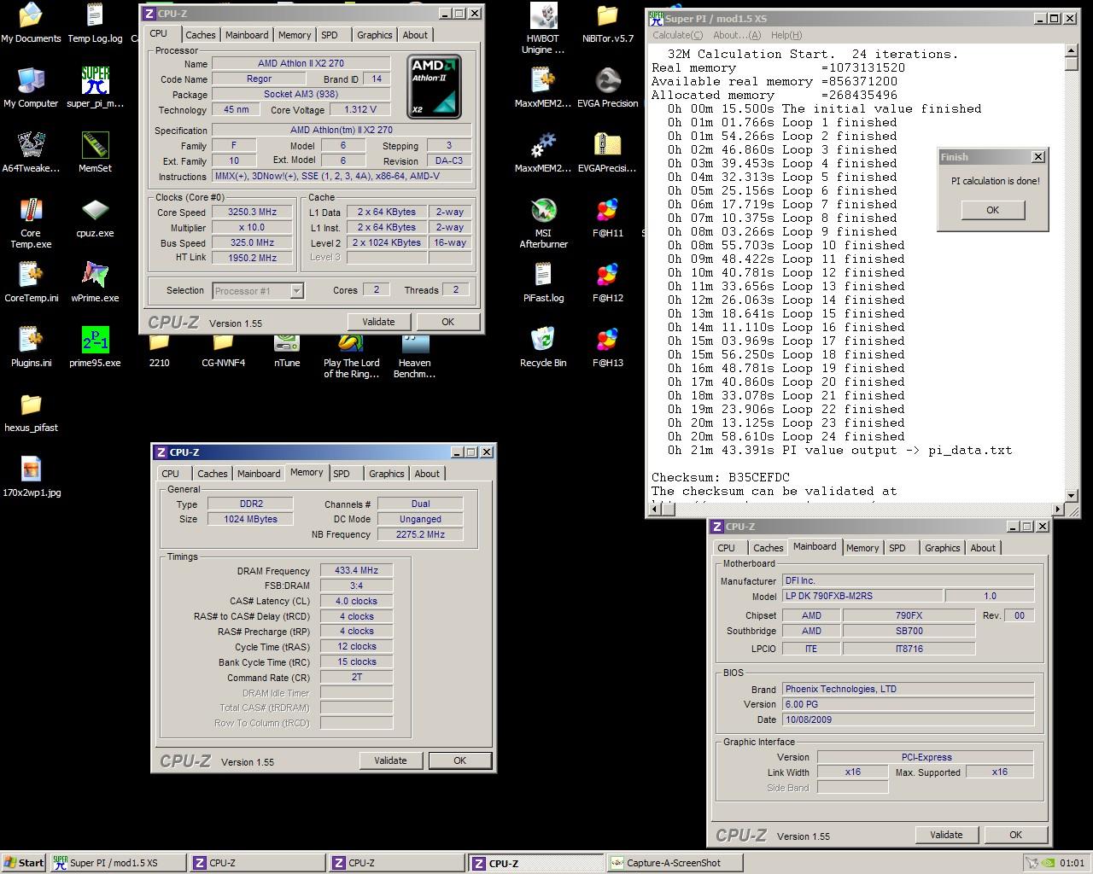Open PiFast.log file icon
Viewport: 1093px width, 874px height.
click(x=543, y=283)
